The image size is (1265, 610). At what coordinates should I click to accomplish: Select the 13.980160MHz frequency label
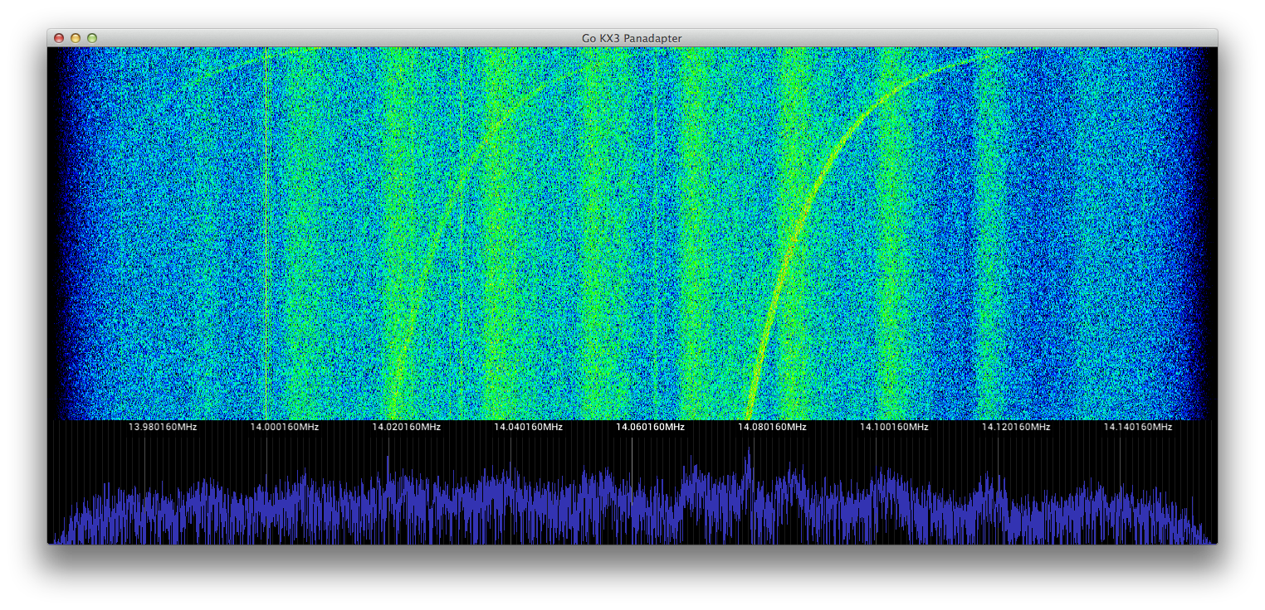point(162,427)
